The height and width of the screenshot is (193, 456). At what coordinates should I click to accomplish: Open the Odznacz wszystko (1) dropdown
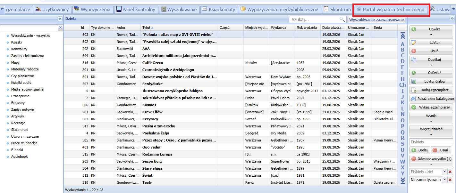[x=431, y=161]
